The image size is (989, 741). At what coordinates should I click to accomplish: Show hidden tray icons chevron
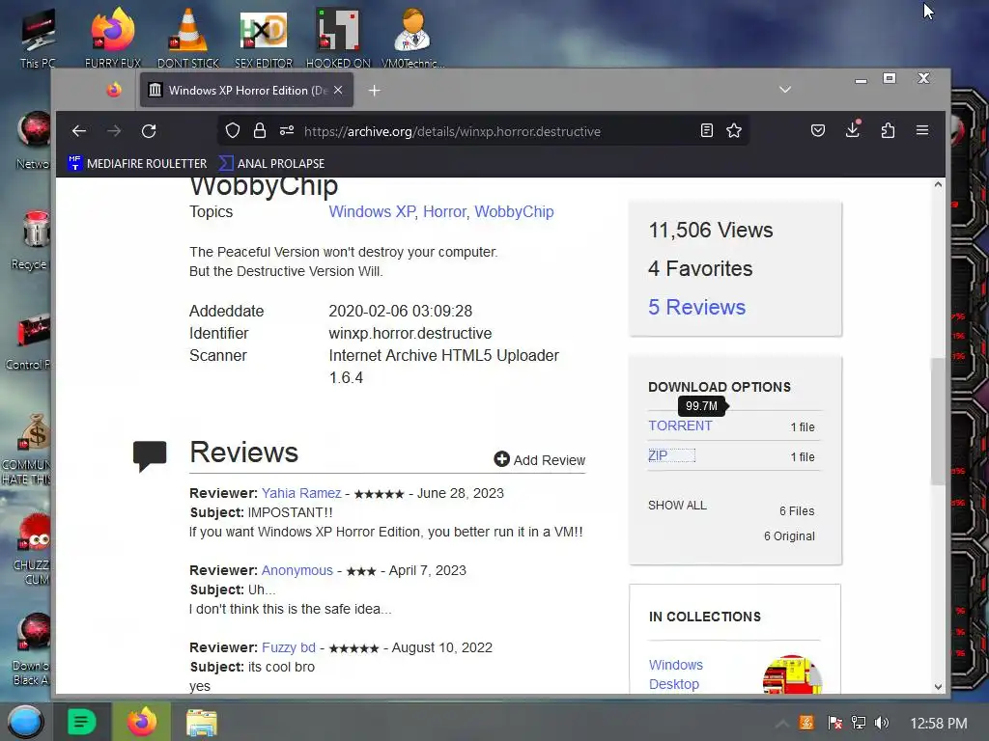[x=781, y=723]
